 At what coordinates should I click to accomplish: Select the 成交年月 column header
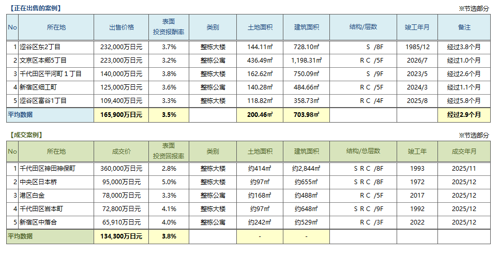click(464, 152)
